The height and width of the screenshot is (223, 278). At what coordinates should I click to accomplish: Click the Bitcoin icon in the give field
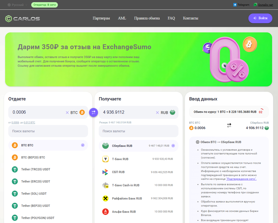pyautogui.click(x=82, y=112)
